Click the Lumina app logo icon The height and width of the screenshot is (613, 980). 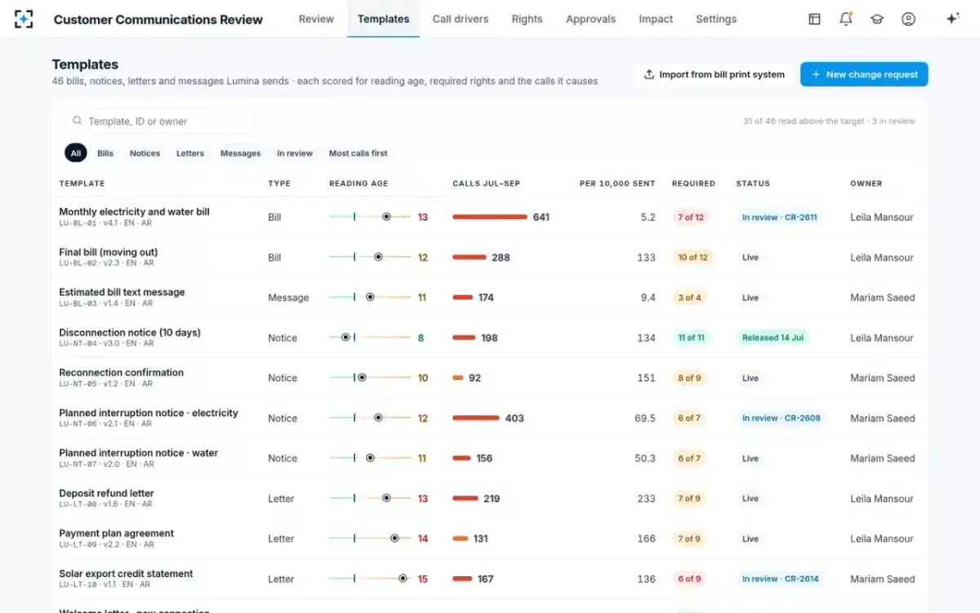click(x=24, y=19)
